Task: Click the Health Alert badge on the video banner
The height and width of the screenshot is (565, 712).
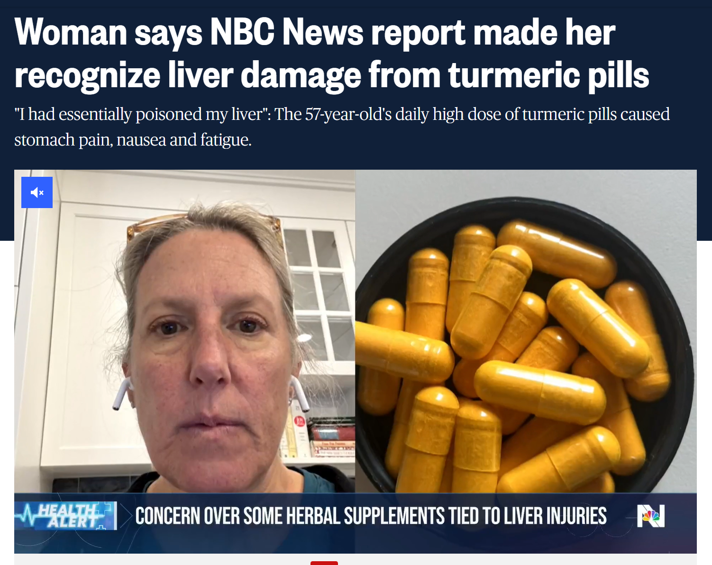Action: (x=65, y=516)
